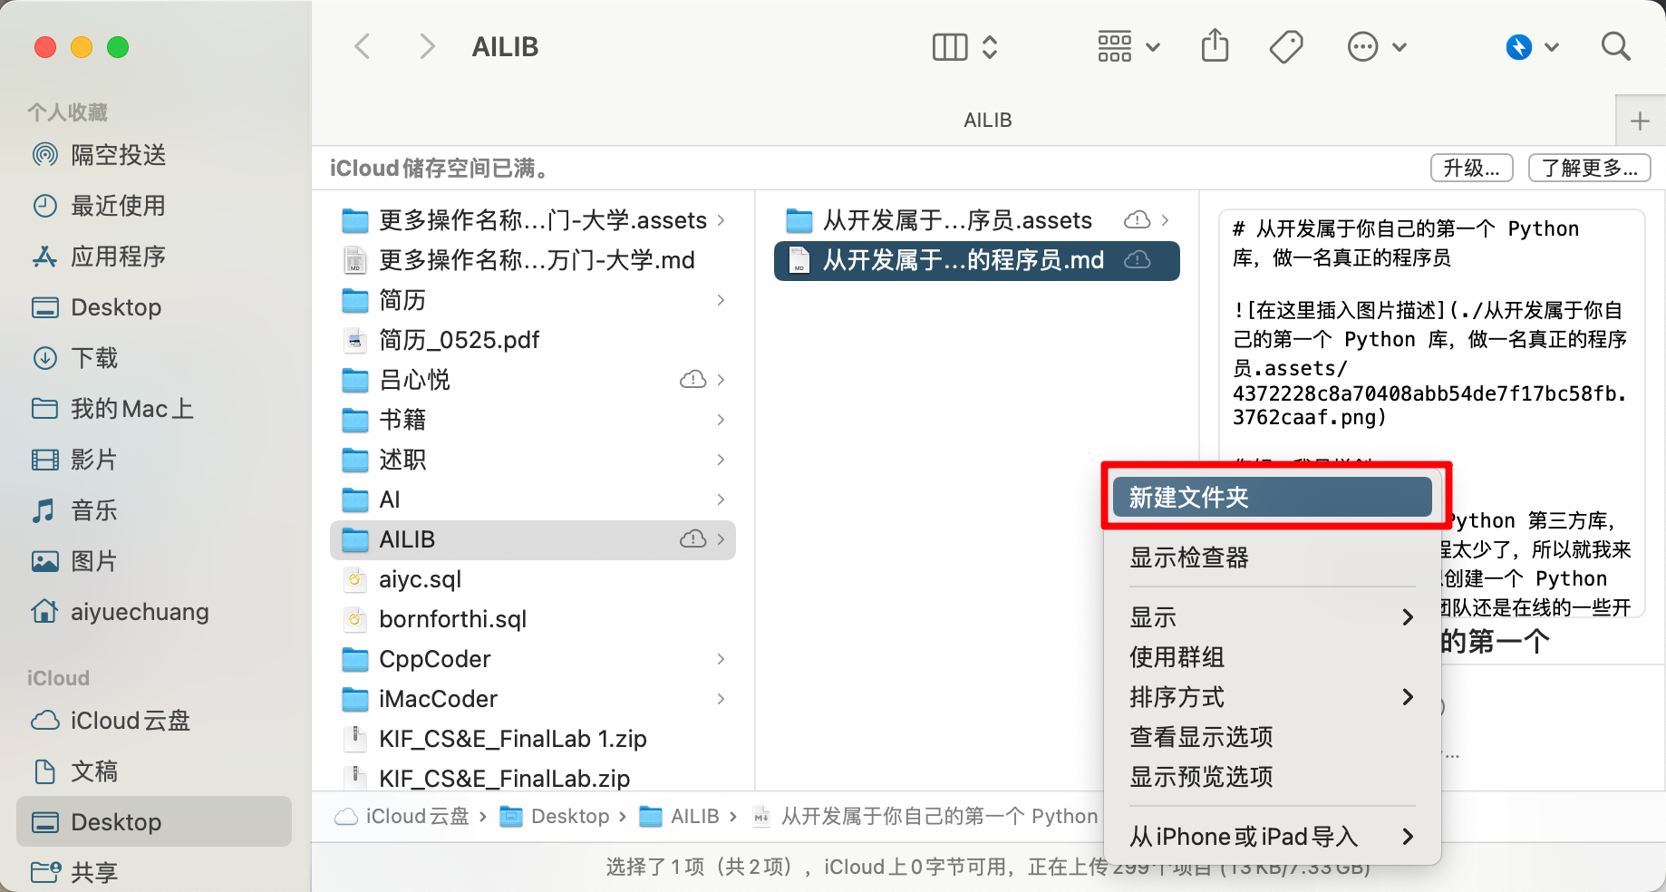Click the 升级... button
The image size is (1666, 892).
point(1471,168)
